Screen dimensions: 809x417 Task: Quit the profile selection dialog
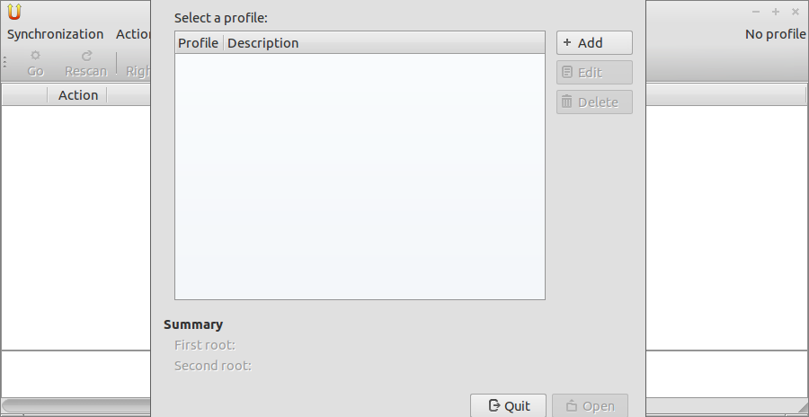pos(508,405)
